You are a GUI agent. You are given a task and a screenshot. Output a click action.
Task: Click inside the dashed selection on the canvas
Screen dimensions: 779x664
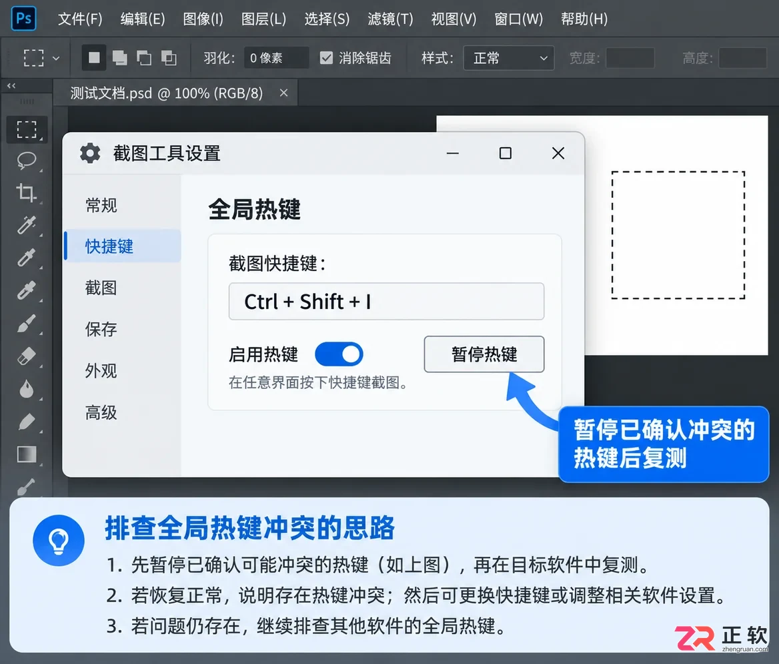[x=678, y=235]
